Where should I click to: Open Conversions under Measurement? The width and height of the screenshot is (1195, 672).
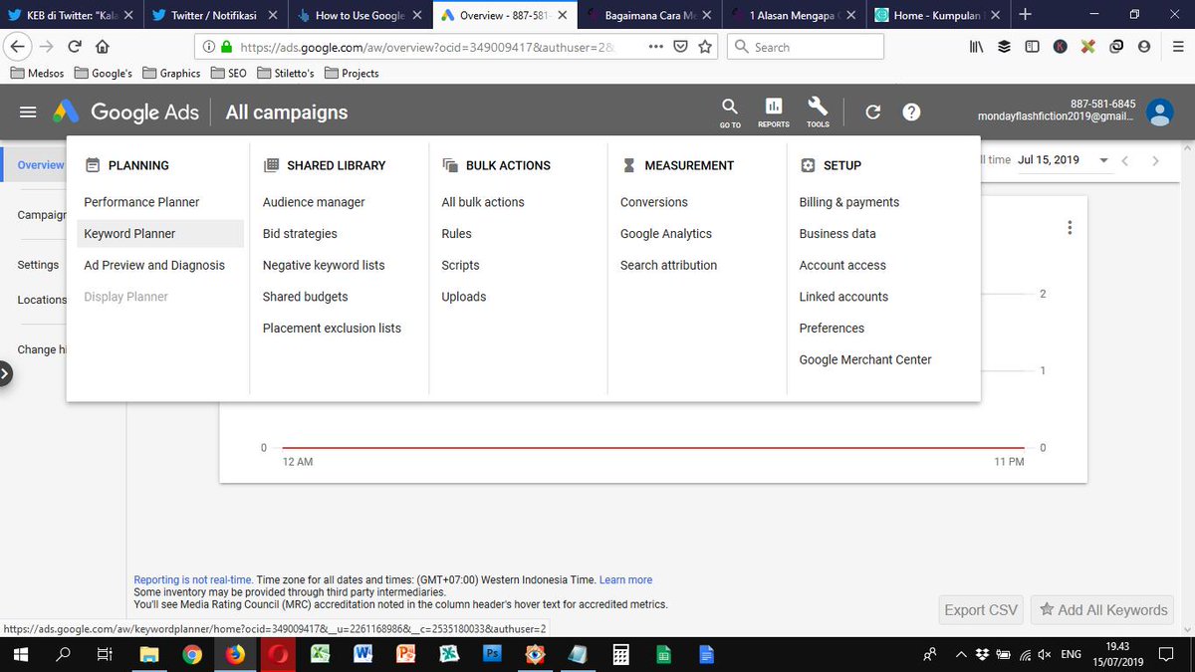click(x=654, y=202)
